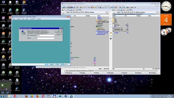Click OK in the network password dialog
This screenshot has width=174, height=98.
click(58, 31)
